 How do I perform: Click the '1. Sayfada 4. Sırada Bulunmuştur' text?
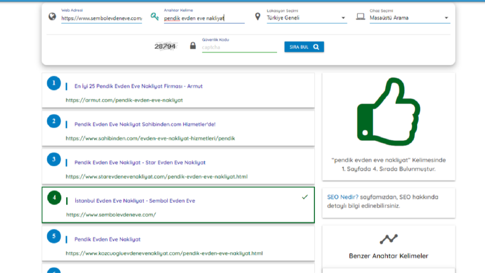pos(388,169)
